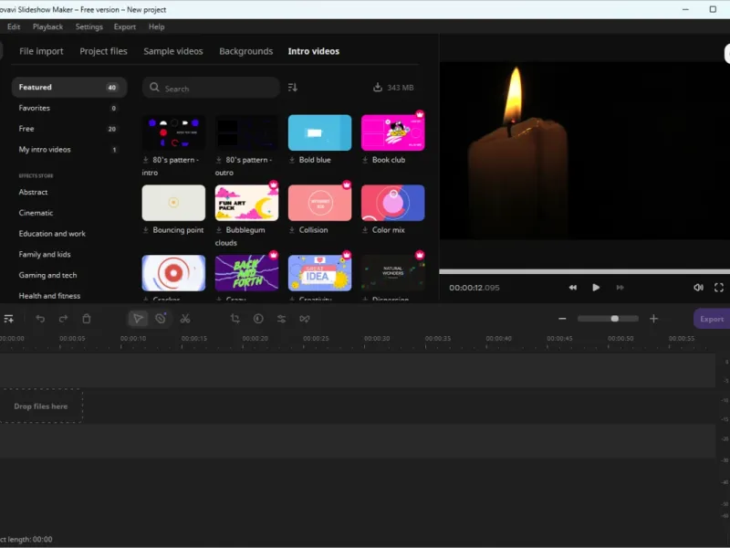Switch preview to full screen

pos(719,288)
